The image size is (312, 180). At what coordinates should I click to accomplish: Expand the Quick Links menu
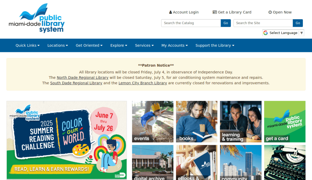[27, 45]
